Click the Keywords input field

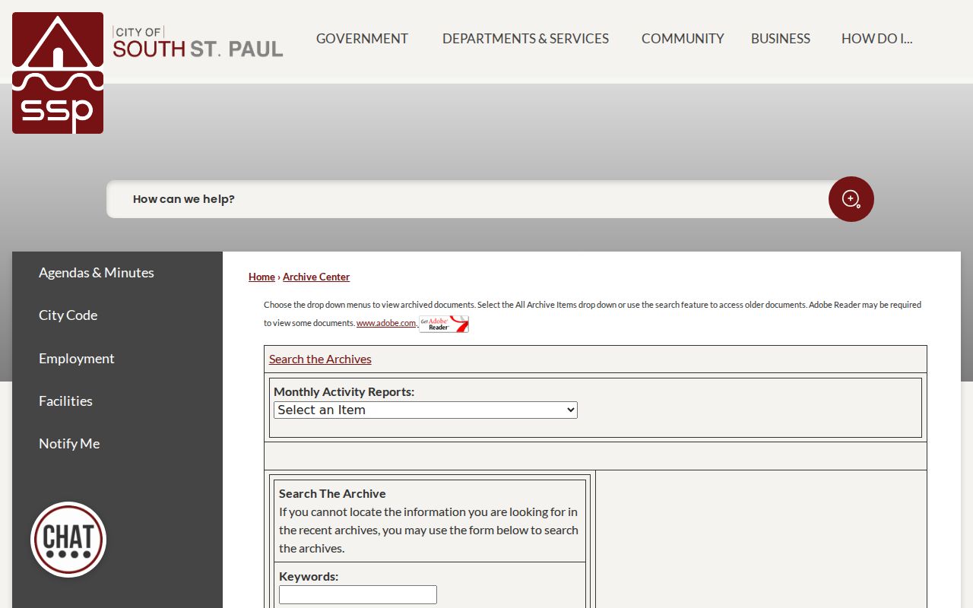coord(358,595)
